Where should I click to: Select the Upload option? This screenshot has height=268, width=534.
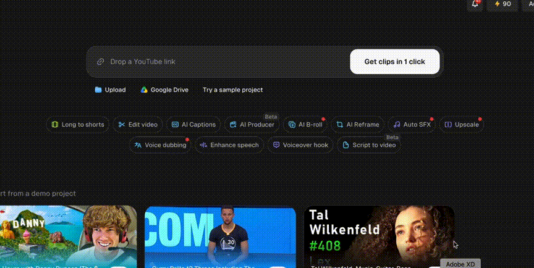click(111, 90)
